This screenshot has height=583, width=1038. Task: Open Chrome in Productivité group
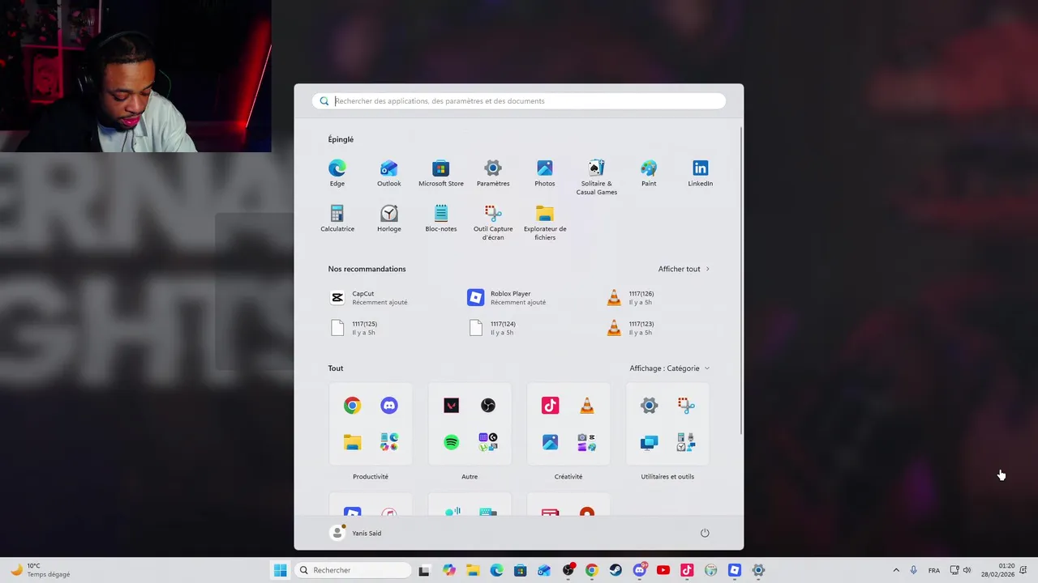pos(352,406)
